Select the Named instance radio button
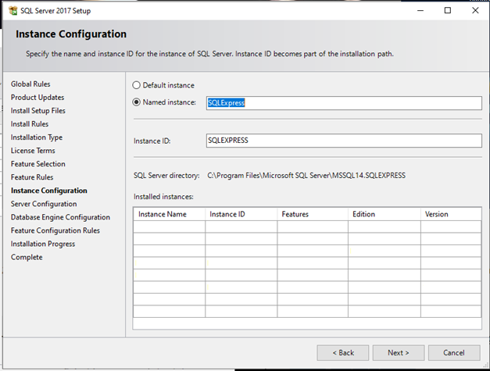 click(138, 102)
